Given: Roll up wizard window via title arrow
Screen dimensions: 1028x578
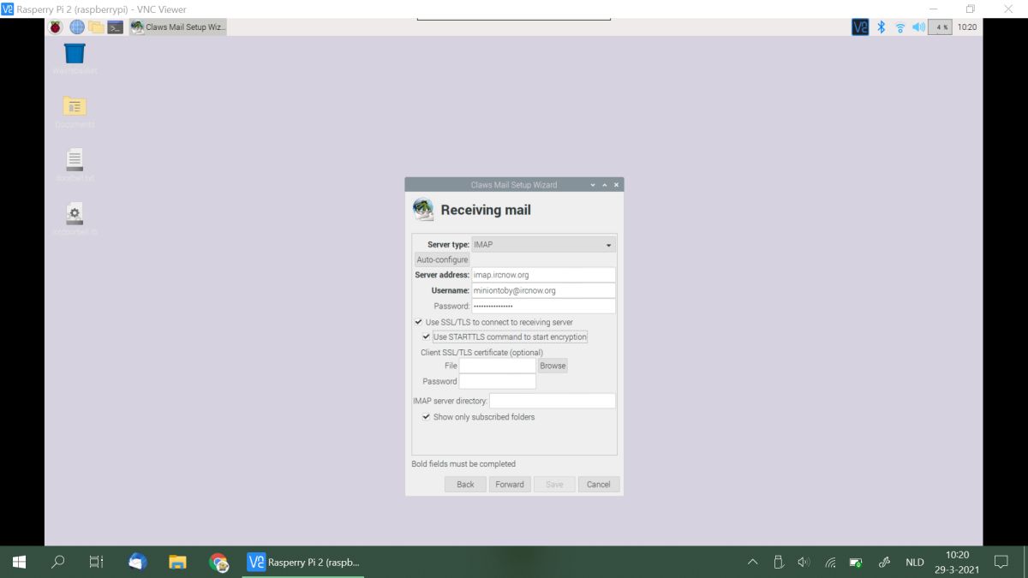Looking at the screenshot, I should (593, 185).
